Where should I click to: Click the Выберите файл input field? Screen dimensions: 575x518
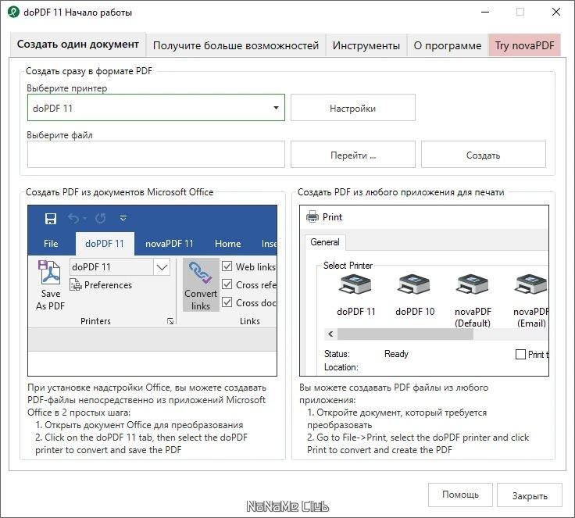[x=156, y=155]
